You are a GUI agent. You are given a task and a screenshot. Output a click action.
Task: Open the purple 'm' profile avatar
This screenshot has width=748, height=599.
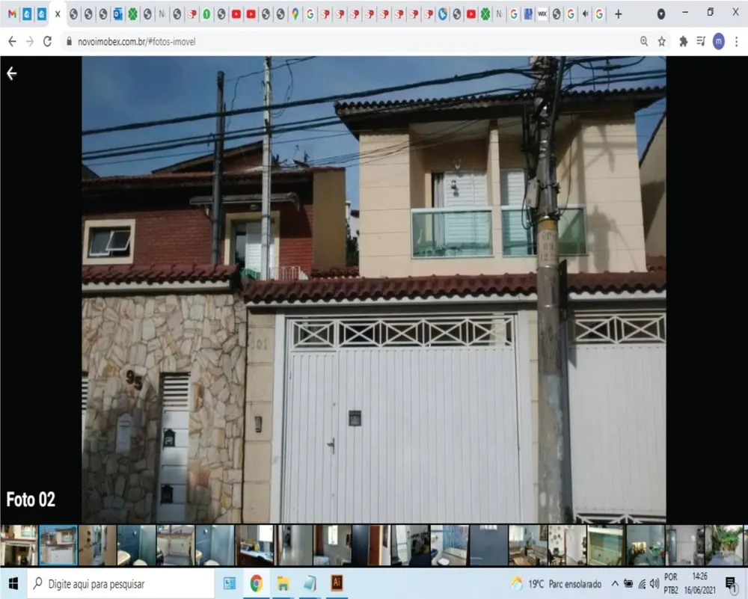[x=718, y=41]
